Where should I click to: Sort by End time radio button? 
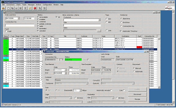(121, 22)
